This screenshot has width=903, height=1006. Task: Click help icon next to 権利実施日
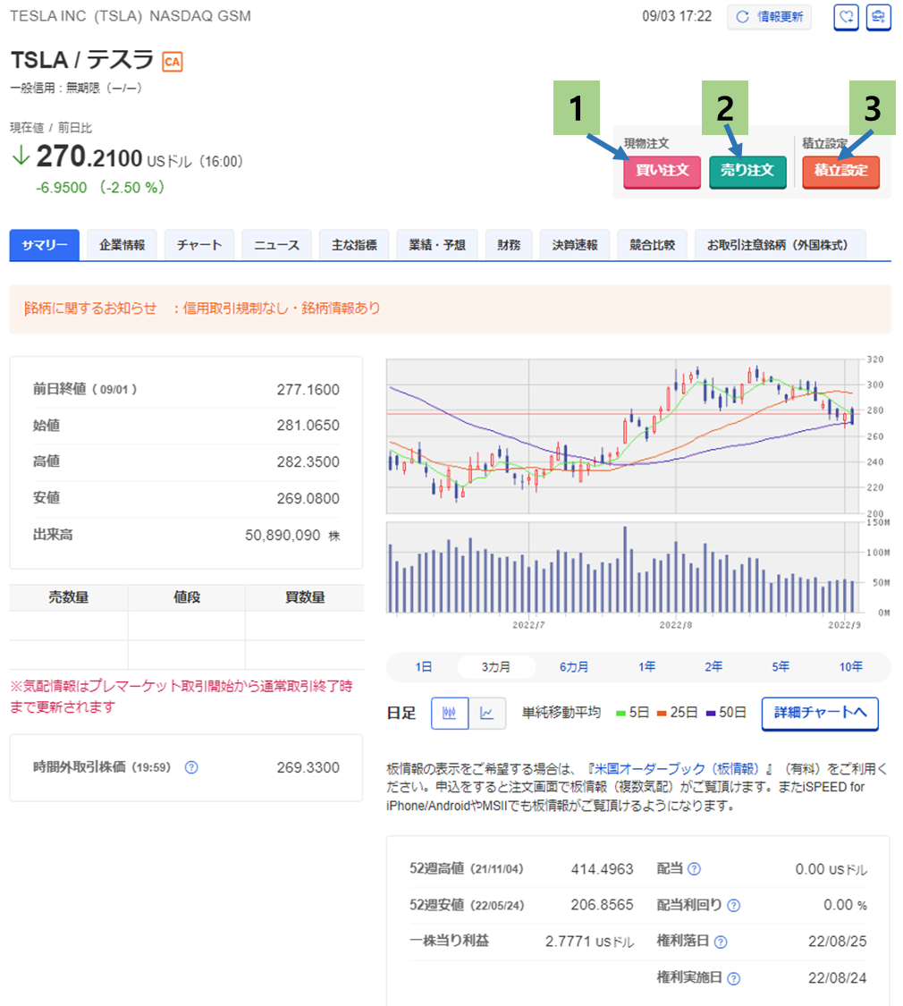point(734,978)
